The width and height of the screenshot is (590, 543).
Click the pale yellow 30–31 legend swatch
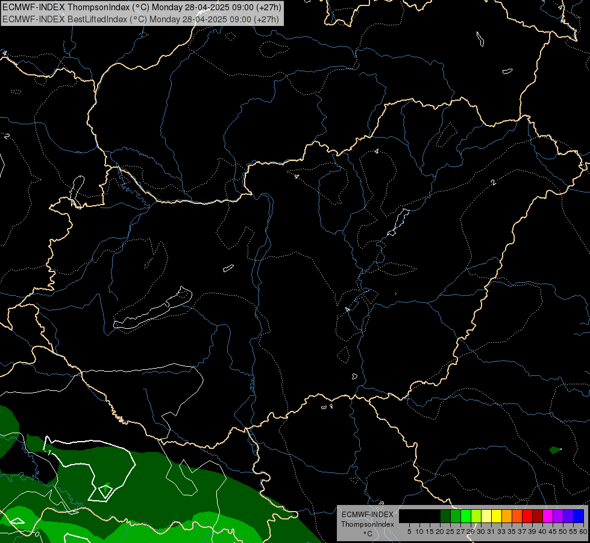pos(486,516)
